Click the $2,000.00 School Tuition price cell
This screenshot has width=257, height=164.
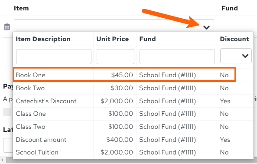click(117, 152)
